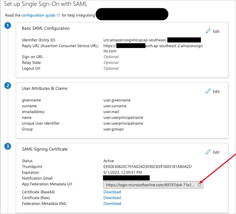236x214 pixels.
Task: Click the Logout Url Optional value
Action: click(111, 68)
